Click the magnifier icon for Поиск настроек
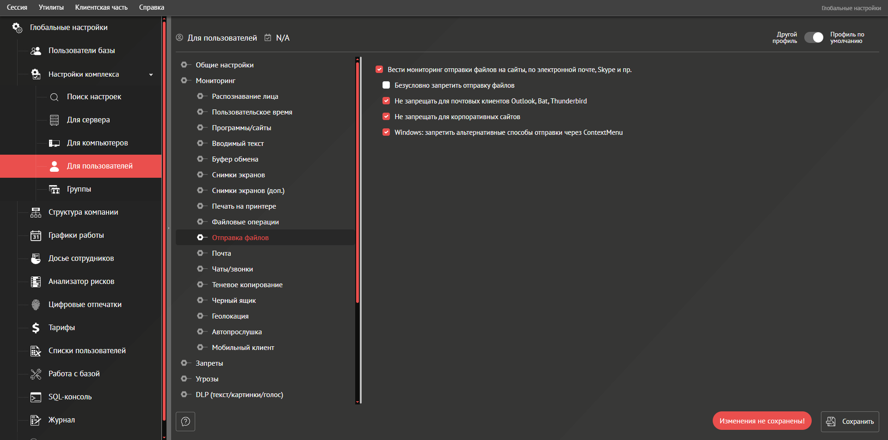Screen dimensions: 888x440 click(54, 97)
